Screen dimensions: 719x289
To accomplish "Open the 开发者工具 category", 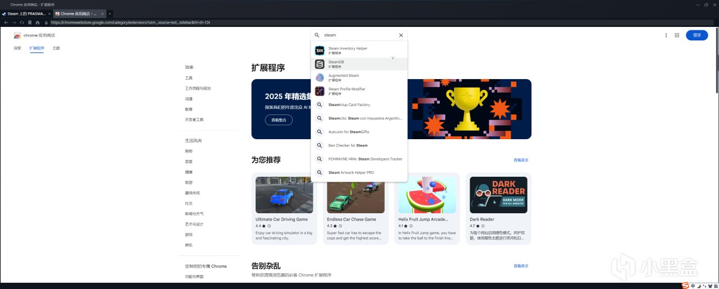I will pos(194,120).
